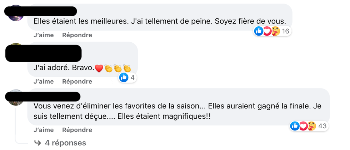Click like reaction icon on 'J'ai adoré' comment
Image resolution: width=350 pixels, height=150 pixels.
(124, 77)
